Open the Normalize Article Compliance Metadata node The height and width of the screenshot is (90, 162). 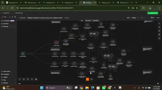click(x=83, y=64)
